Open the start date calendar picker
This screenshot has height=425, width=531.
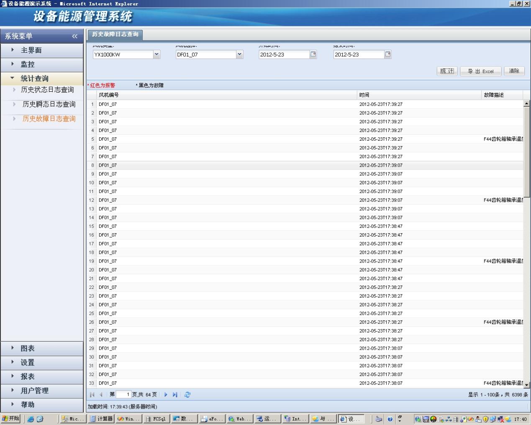click(313, 54)
